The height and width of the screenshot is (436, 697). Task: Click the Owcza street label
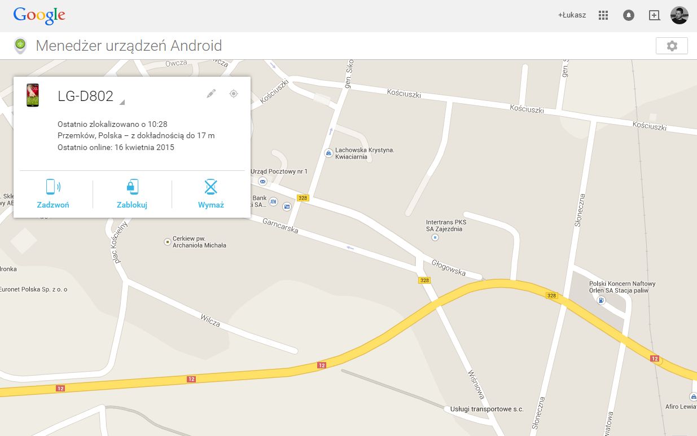coord(176,63)
